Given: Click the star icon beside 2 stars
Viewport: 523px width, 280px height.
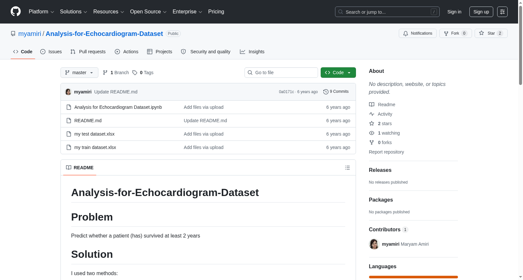Looking at the screenshot, I should [x=372, y=124].
